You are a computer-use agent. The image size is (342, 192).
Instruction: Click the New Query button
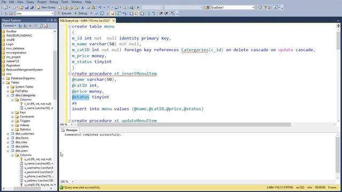pyautogui.click(x=46, y=7)
